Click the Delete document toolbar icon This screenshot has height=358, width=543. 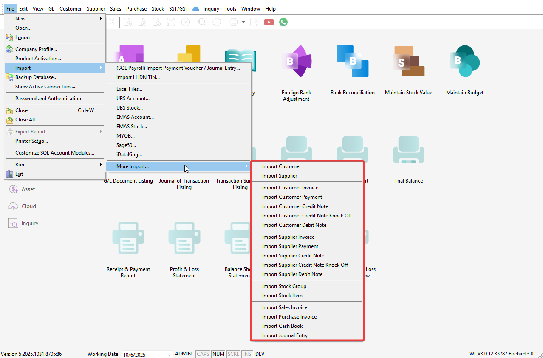157,22
